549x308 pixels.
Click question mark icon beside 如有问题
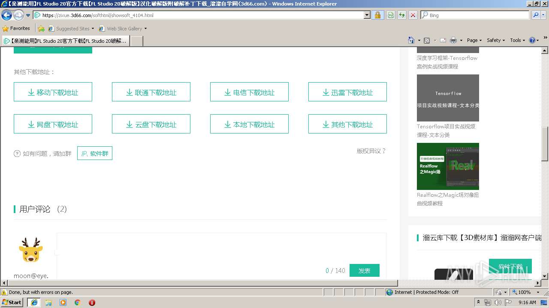pyautogui.click(x=17, y=154)
